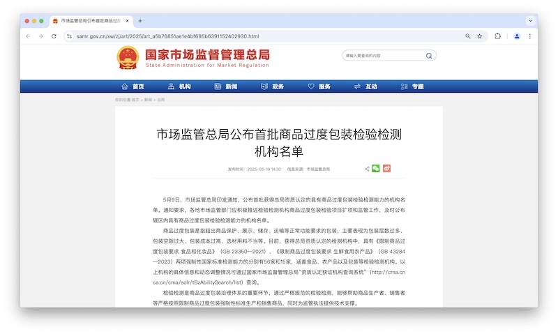Focus the site search input field

(x=384, y=56)
